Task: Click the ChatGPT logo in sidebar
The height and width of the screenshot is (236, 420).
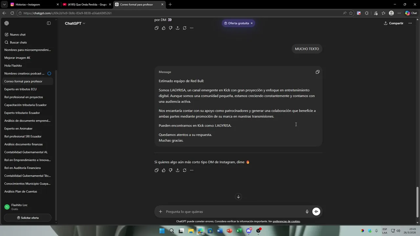Action: click(7, 23)
